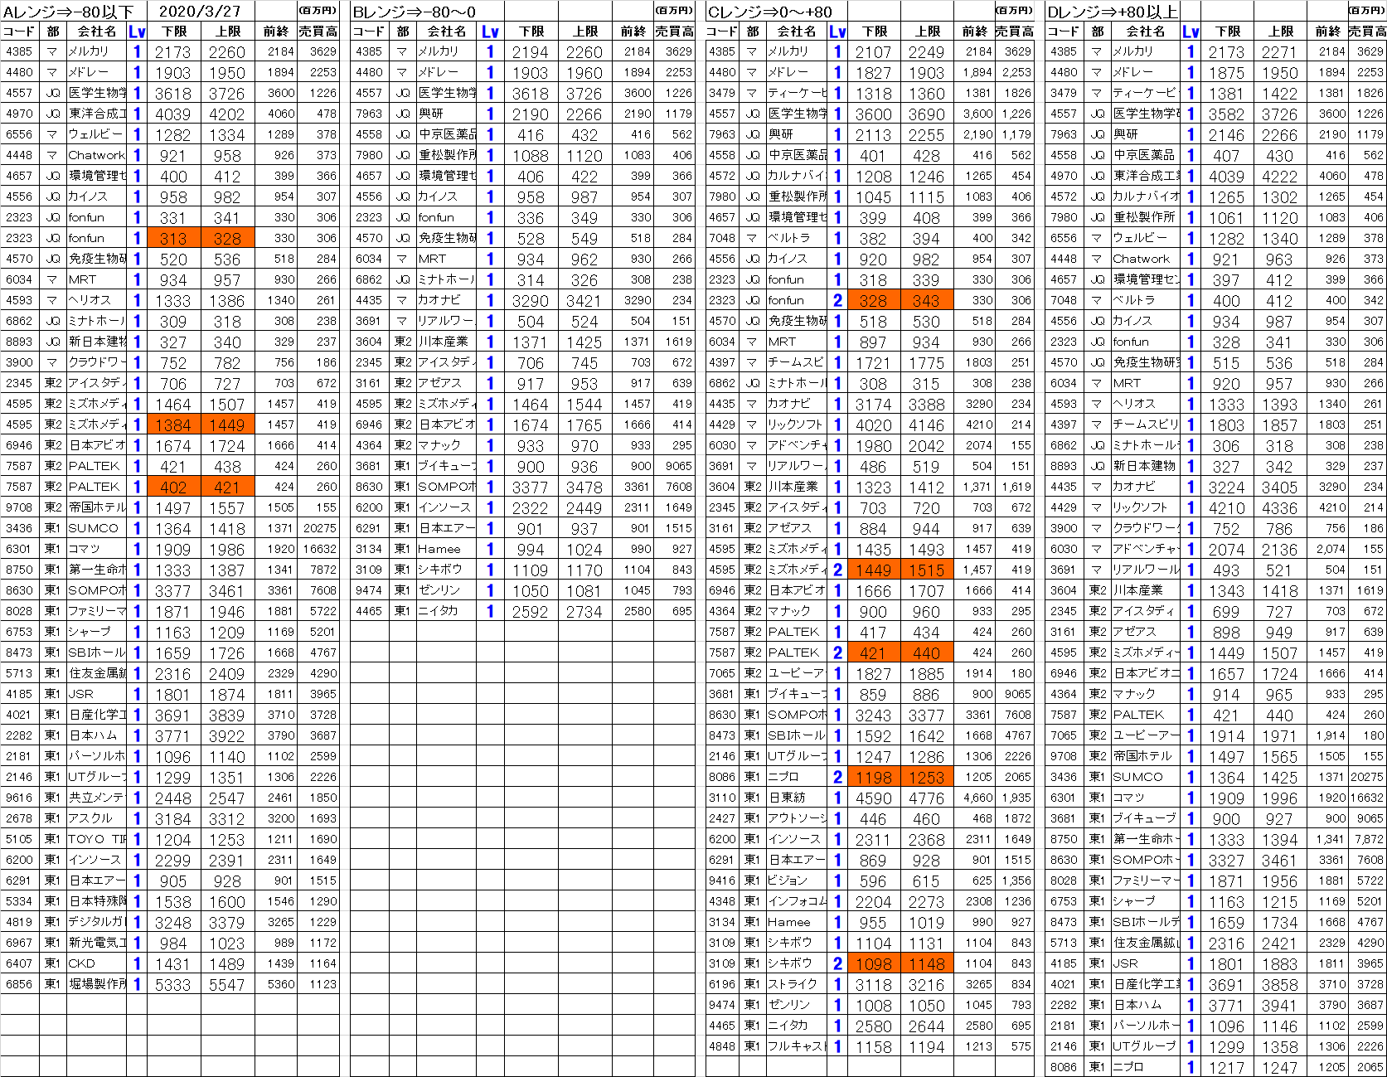Click the lower limit value '4590'

(x=874, y=798)
